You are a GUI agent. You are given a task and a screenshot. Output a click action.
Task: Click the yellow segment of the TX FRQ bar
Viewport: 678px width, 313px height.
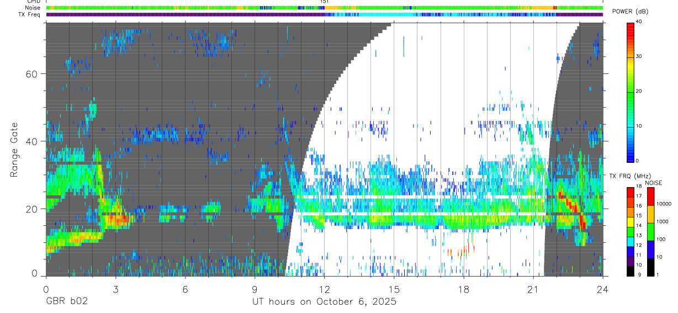pos(631,221)
